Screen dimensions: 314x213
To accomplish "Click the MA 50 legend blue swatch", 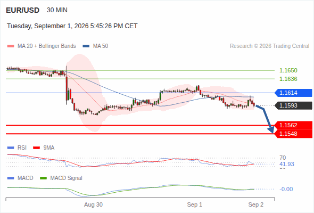I will click(x=86, y=46).
